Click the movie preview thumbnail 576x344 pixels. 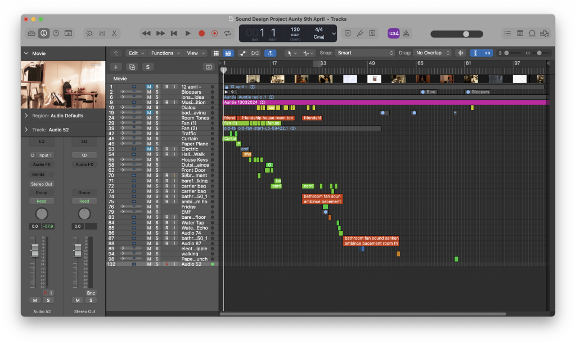(63, 85)
